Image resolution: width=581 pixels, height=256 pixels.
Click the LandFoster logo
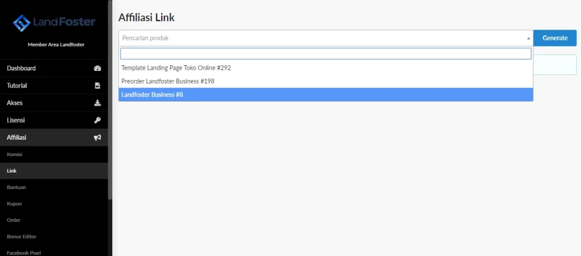coord(54,23)
